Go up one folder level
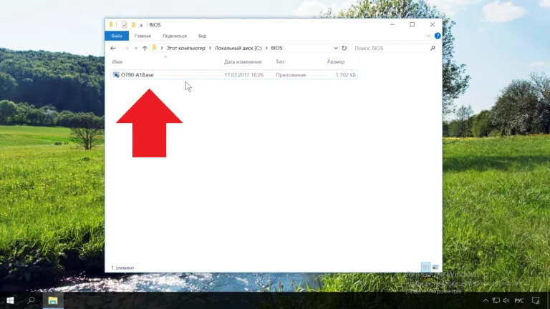Image resolution: width=550 pixels, height=309 pixels. 145,48
